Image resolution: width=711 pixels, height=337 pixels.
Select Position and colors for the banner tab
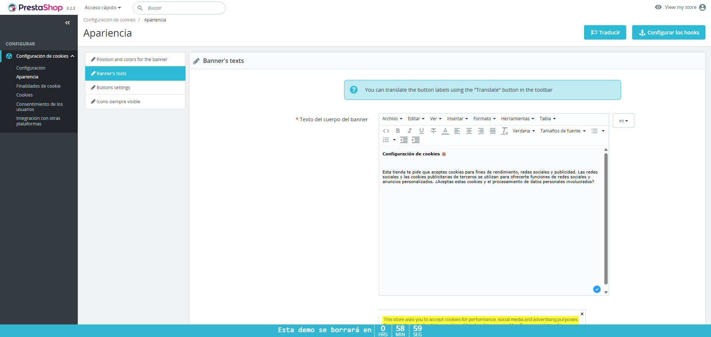(135, 60)
